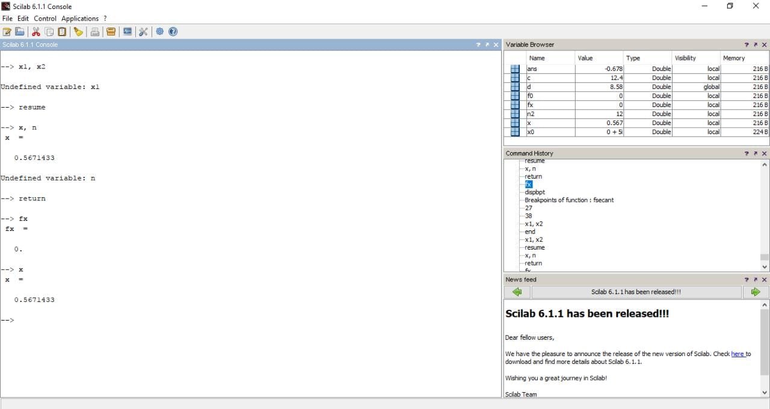This screenshot has width=770, height=409.
Task: Click the 'global' visibility cell for d
Action: pyautogui.click(x=697, y=87)
